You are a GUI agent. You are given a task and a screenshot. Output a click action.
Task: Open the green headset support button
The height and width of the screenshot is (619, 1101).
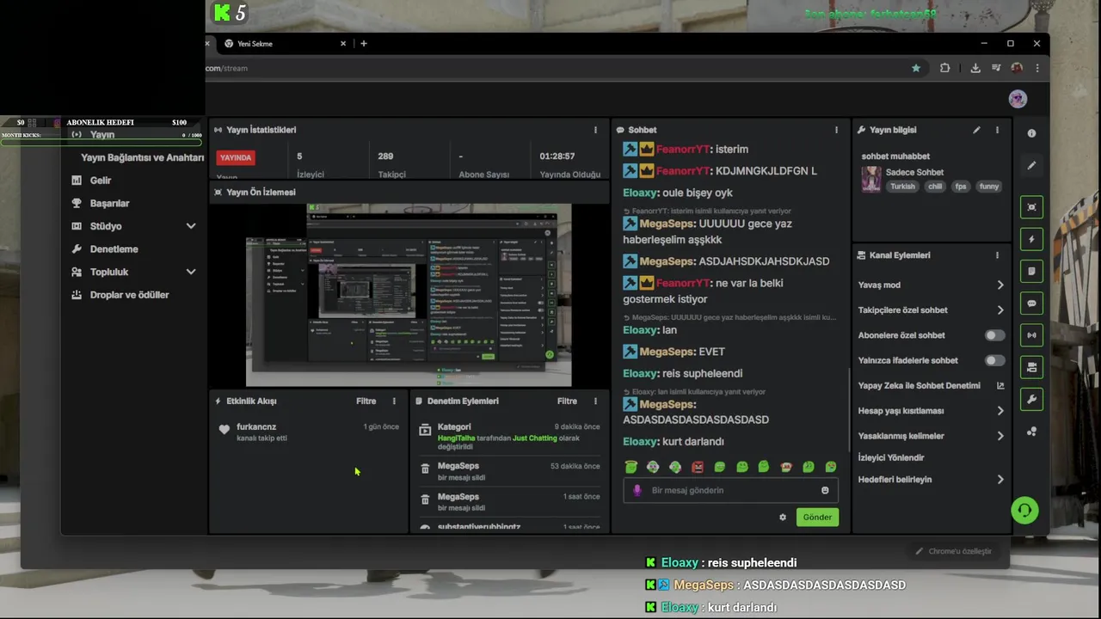click(1024, 511)
